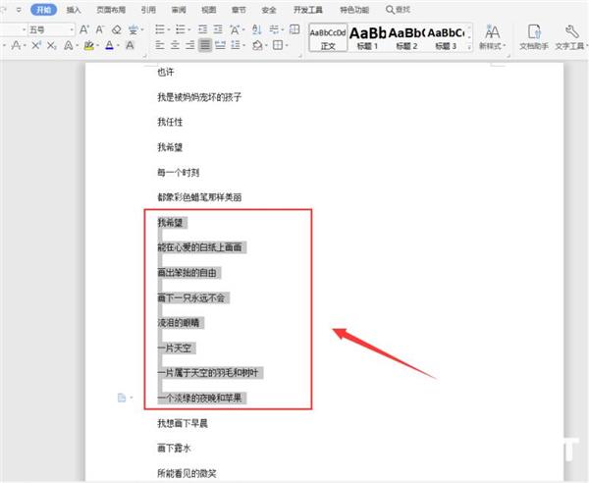Decrease paragraph indent
The width and height of the screenshot is (589, 483).
(x=203, y=29)
